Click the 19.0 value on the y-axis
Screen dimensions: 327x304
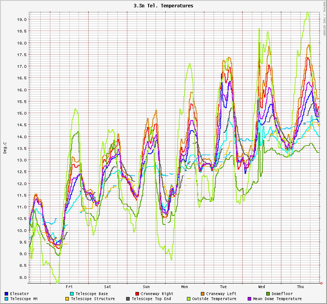point(22,19)
